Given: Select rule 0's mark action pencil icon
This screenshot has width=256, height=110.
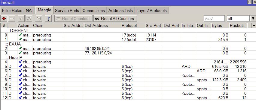Looking at the screenshot, I should point(20,35).
